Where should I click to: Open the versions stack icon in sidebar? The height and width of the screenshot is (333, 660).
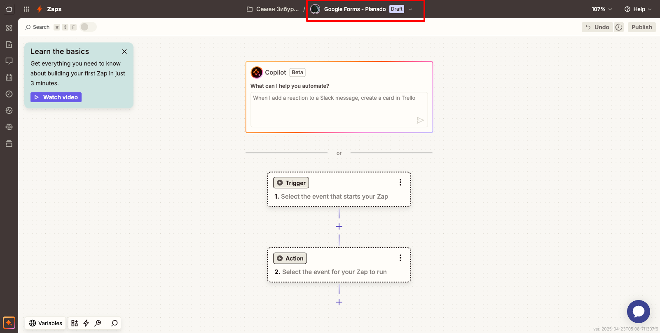point(9,143)
